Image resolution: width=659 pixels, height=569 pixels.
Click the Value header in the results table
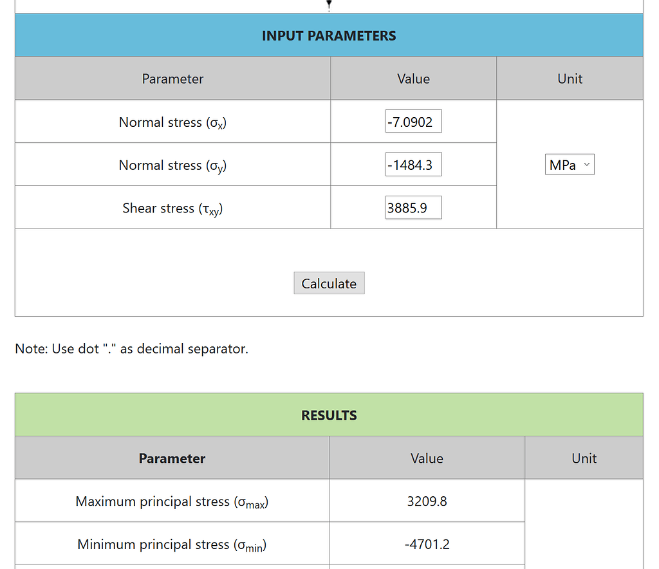click(x=427, y=458)
